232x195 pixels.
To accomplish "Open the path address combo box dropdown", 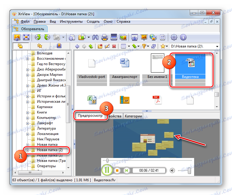I will pos(217,46).
